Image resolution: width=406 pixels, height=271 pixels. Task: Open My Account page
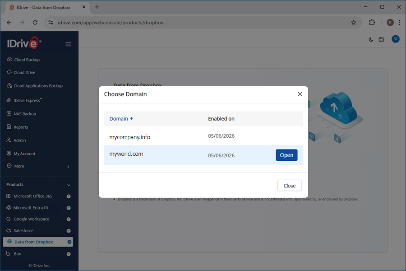point(24,154)
